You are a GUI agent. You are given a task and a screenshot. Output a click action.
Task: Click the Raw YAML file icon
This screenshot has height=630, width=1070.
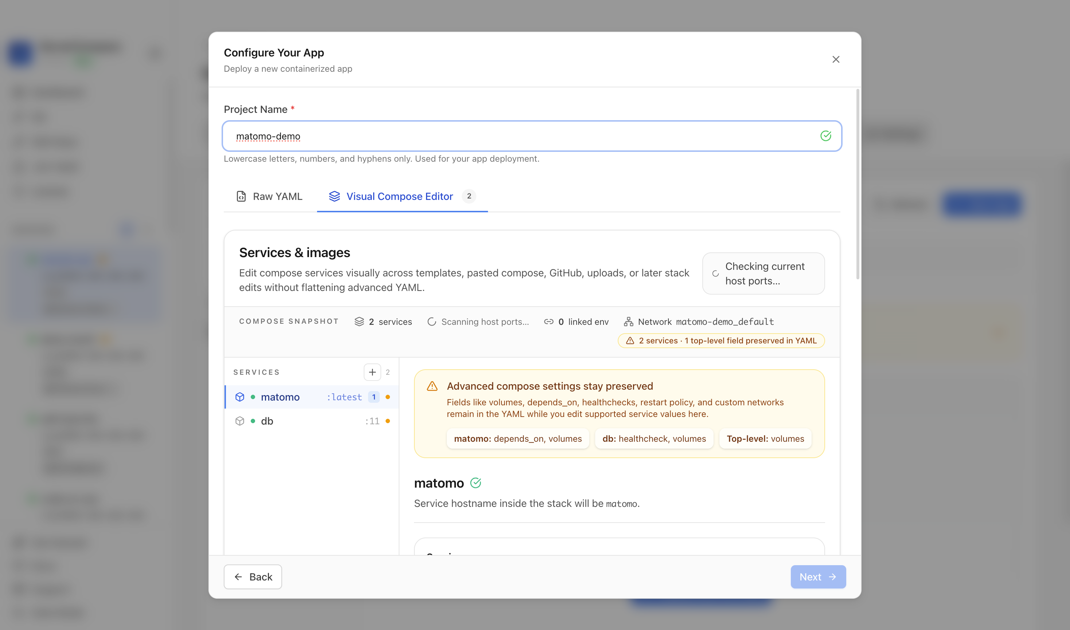pos(241,196)
